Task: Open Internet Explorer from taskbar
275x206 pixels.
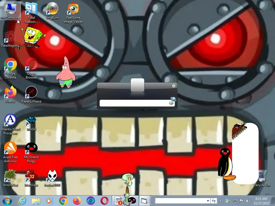Action: pyautogui.click(x=22, y=201)
